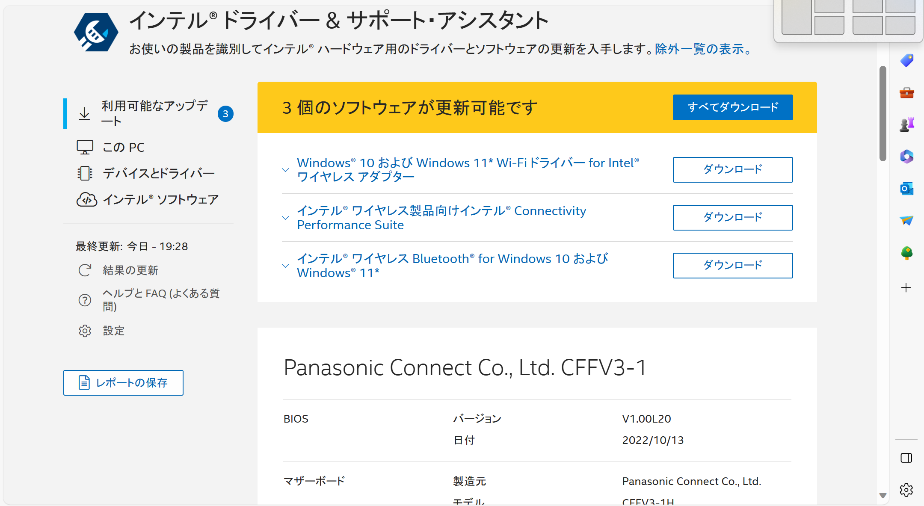This screenshot has height=506, width=924.
Task: Click the gear icon beside 設定
Action: tap(85, 331)
